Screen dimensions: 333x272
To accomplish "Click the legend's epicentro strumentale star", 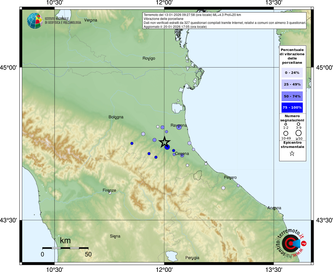I will coord(292,154).
